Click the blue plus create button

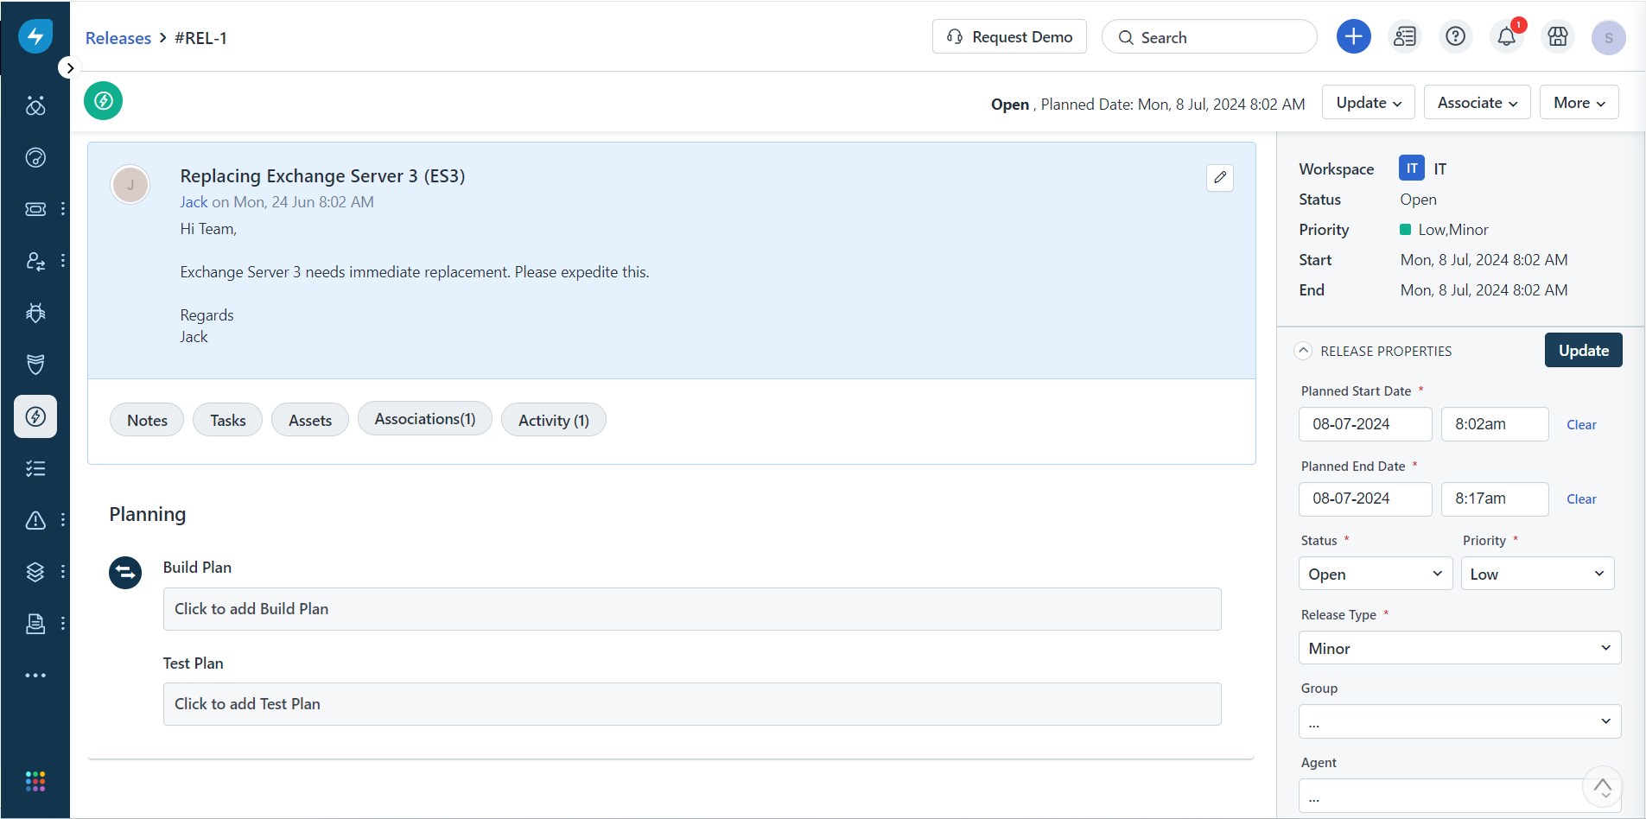[1354, 36]
